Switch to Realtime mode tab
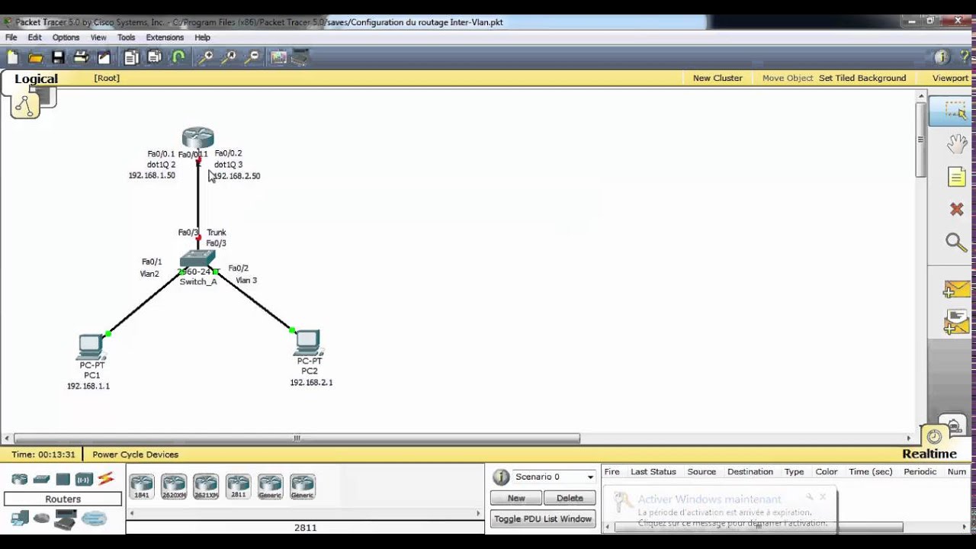Viewport: 976px width, 549px height. click(929, 454)
